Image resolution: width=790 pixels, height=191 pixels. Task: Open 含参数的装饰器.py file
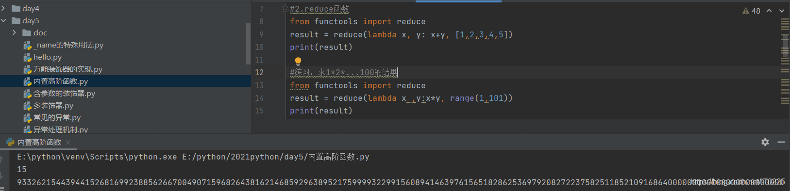click(64, 93)
